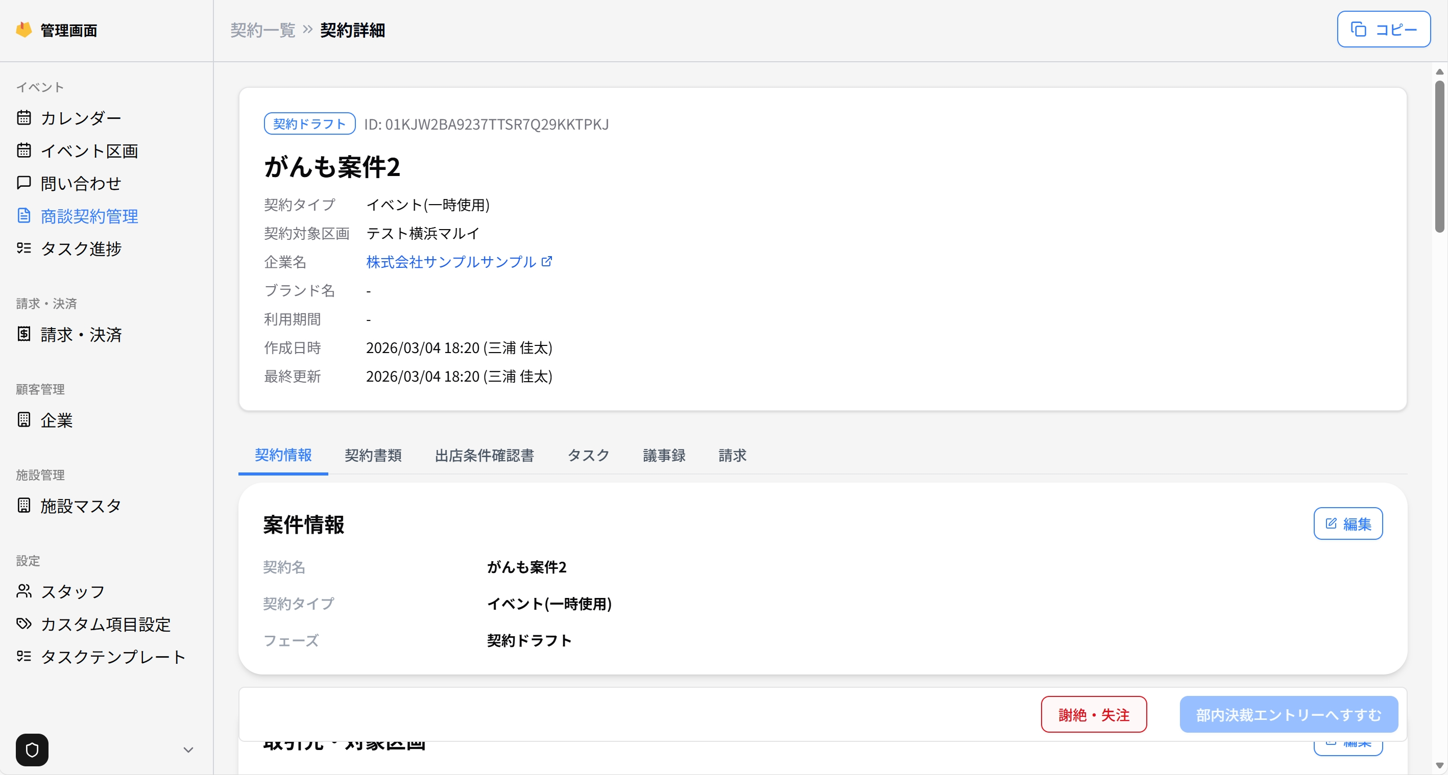Open タスク進捗 in the sidebar

[x=81, y=248]
